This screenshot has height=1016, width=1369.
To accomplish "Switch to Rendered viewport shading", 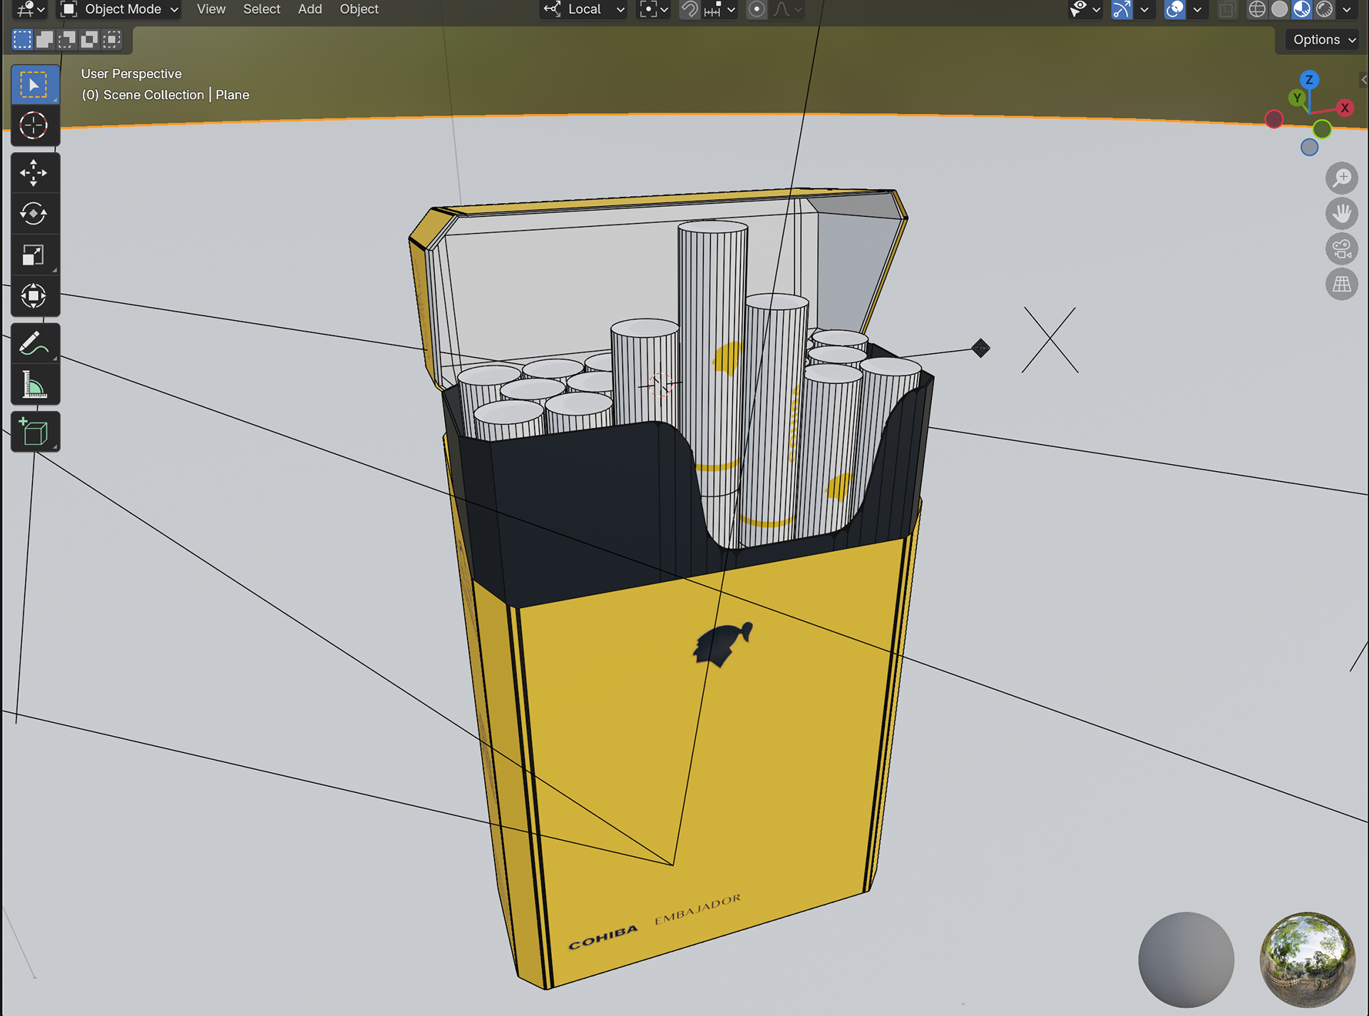I will (x=1325, y=9).
